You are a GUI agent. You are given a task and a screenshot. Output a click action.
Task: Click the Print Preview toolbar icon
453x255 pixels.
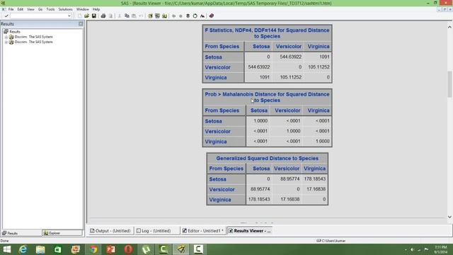(x=110, y=16)
